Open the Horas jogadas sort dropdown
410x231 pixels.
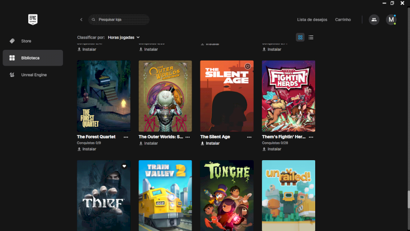coord(124,37)
